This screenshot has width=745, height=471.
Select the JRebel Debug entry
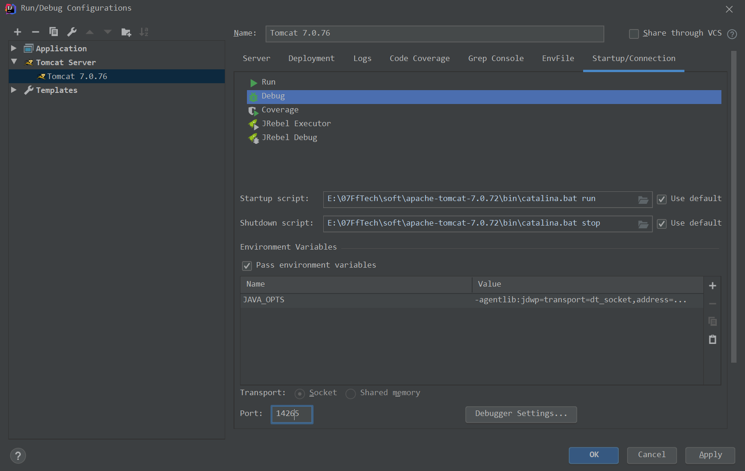click(484, 138)
